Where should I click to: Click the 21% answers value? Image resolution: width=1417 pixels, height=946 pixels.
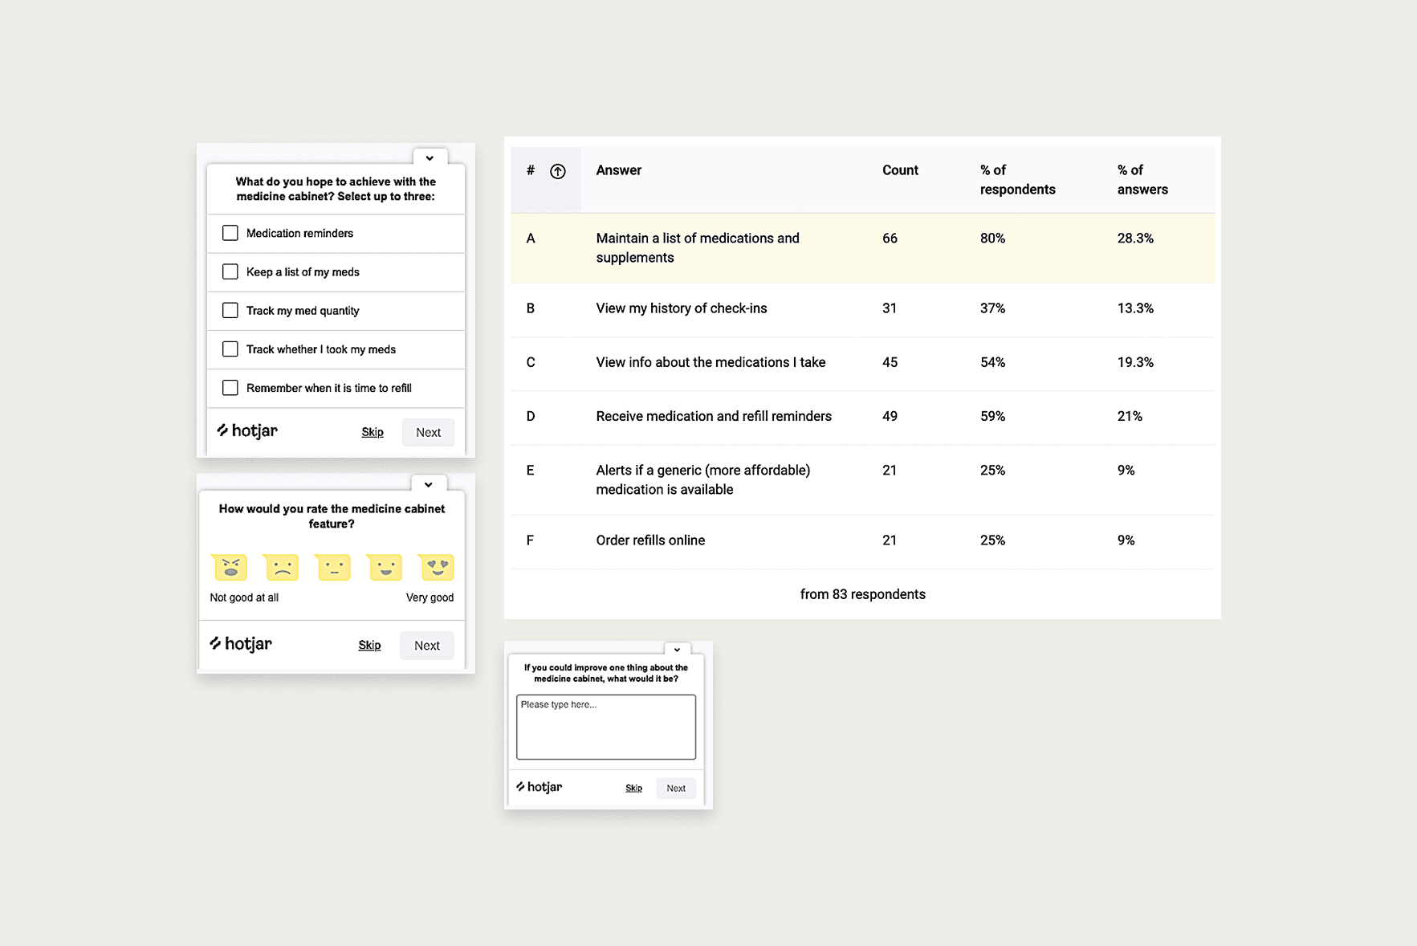point(1130,416)
